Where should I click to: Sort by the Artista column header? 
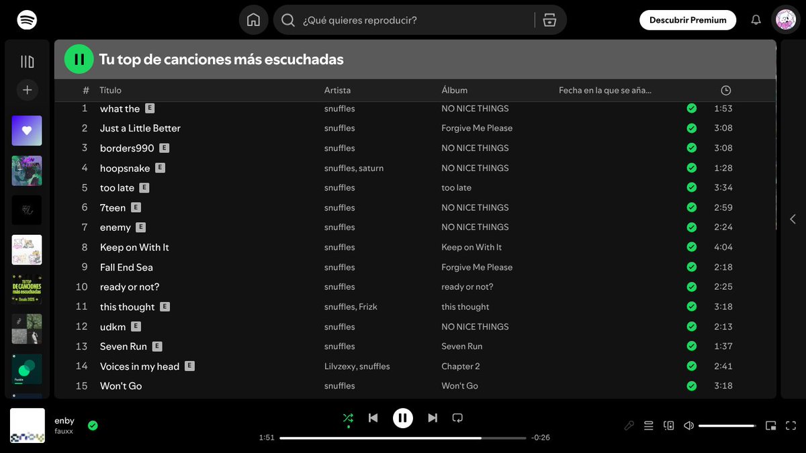tap(337, 91)
